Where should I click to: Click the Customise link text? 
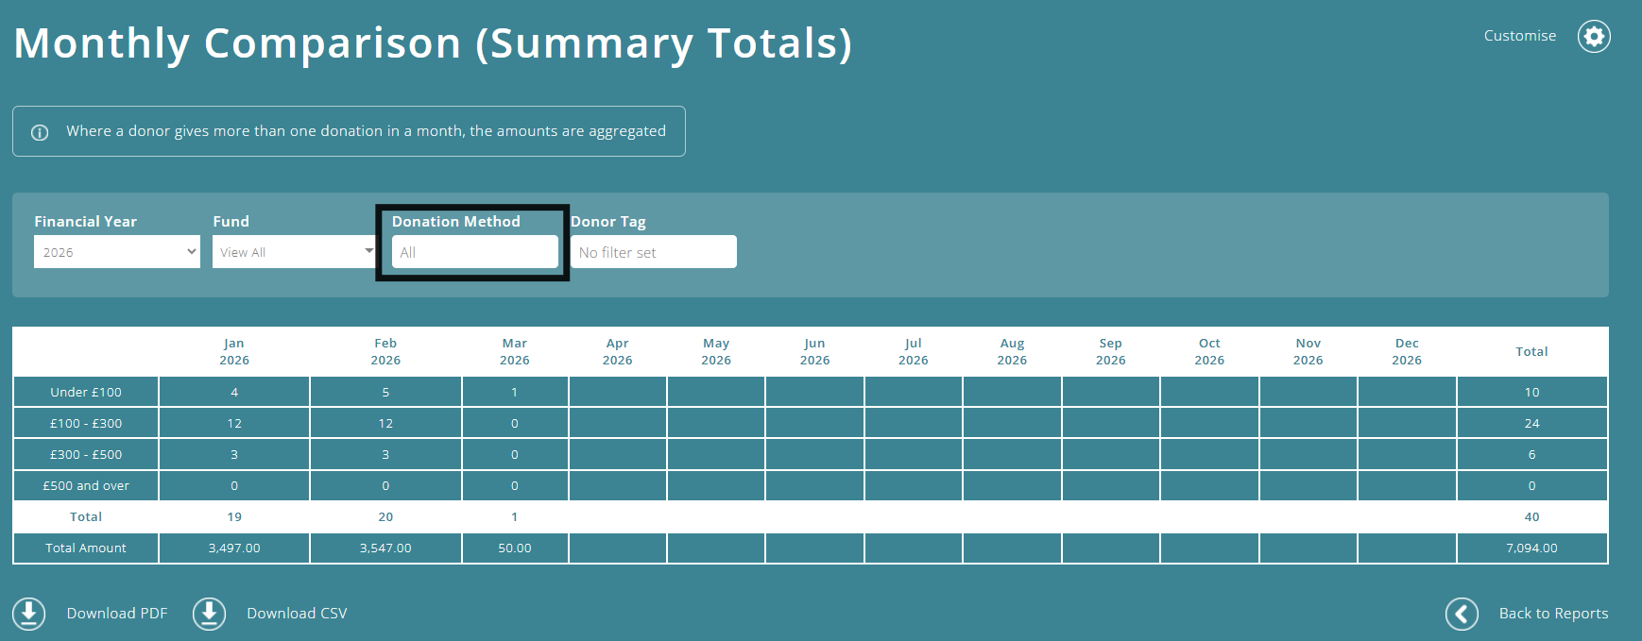(x=1519, y=36)
